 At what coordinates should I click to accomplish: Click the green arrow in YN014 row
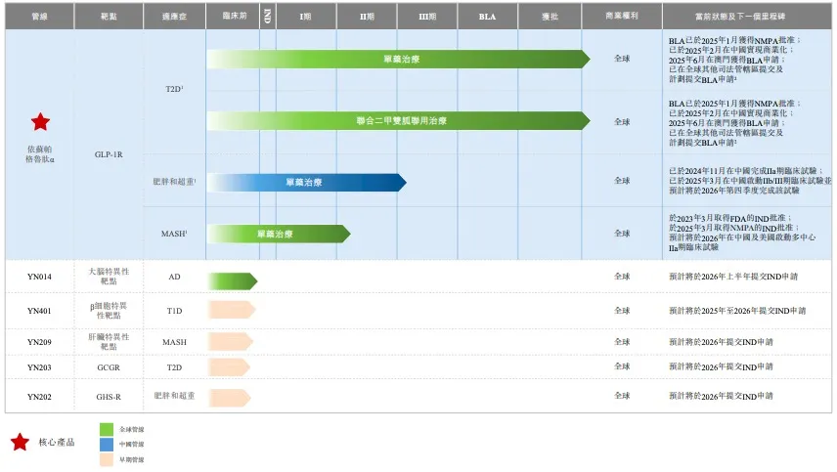coord(232,281)
